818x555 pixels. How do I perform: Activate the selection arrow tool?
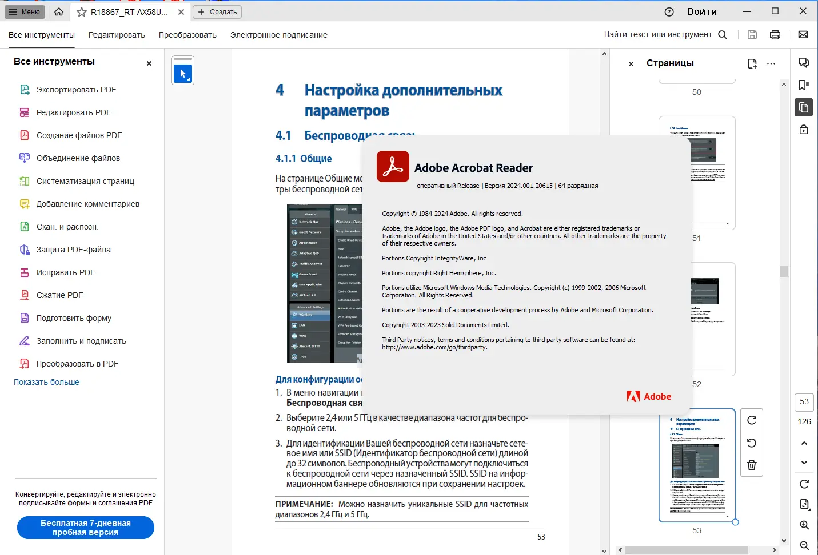tap(183, 74)
